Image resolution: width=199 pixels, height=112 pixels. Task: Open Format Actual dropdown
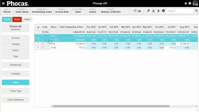click(92, 11)
